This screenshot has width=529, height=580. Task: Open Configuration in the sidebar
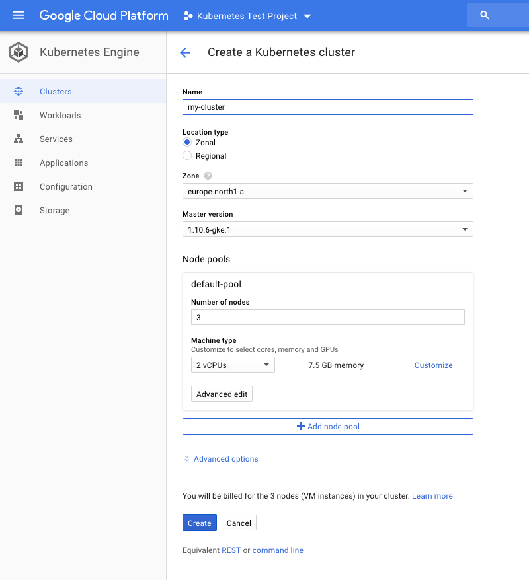coord(65,187)
